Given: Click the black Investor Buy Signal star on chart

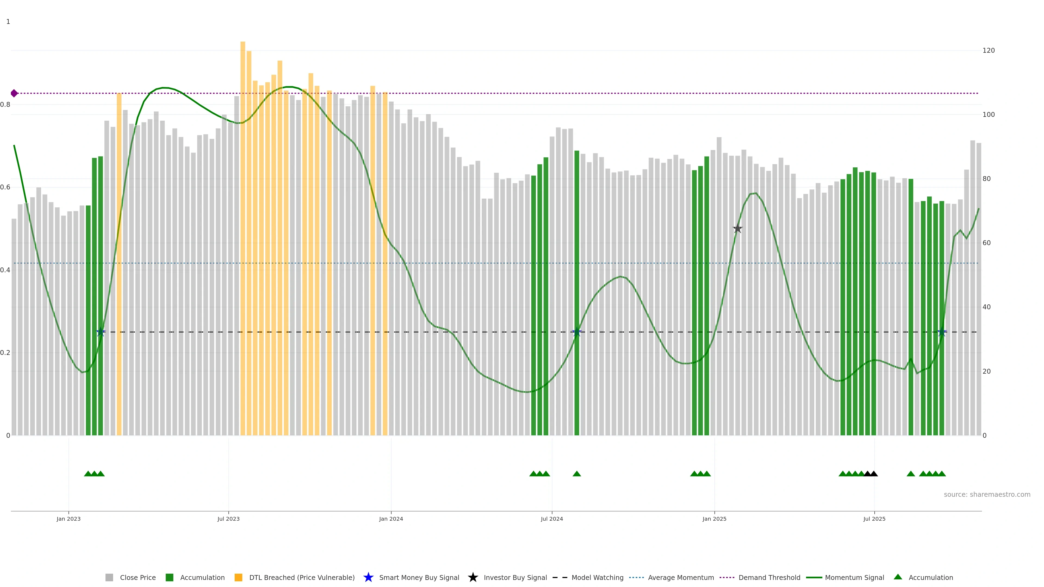Looking at the screenshot, I should pyautogui.click(x=738, y=229).
